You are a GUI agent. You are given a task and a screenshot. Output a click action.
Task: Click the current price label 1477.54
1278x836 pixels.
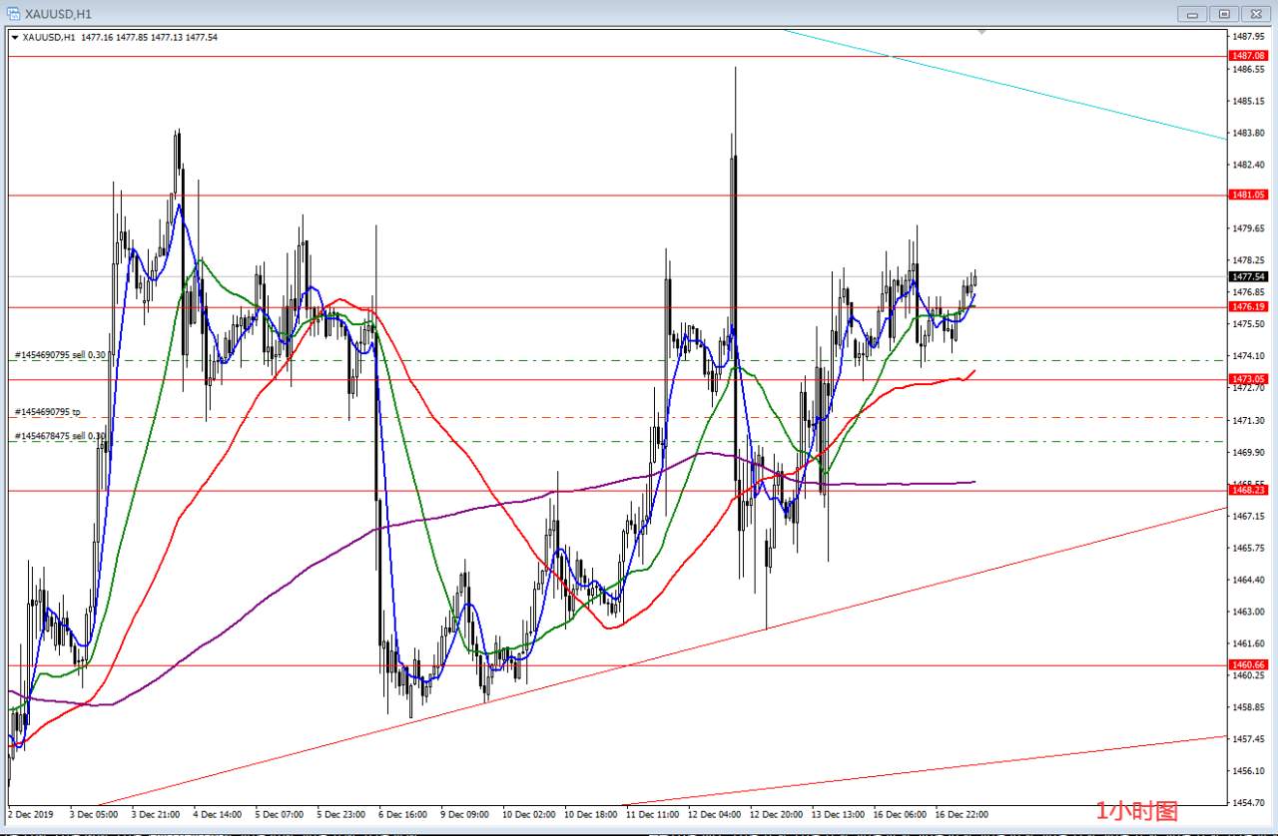1249,276
